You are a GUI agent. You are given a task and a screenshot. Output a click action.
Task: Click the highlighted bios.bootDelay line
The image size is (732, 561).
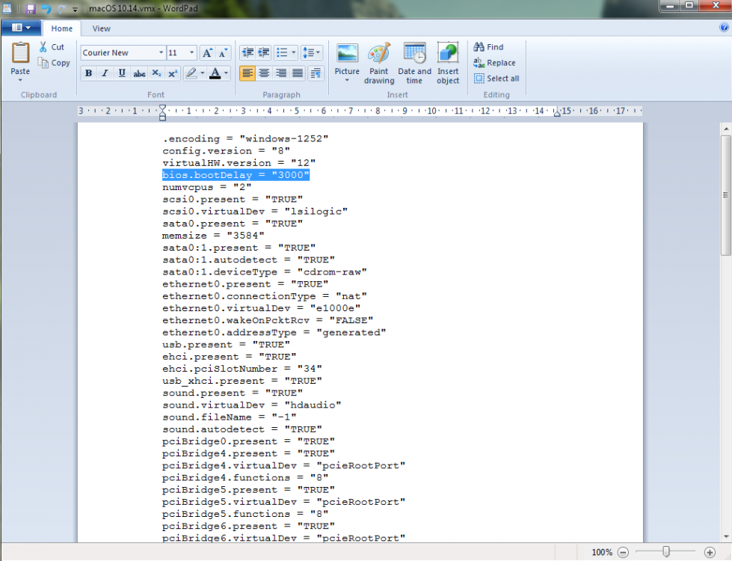(236, 175)
